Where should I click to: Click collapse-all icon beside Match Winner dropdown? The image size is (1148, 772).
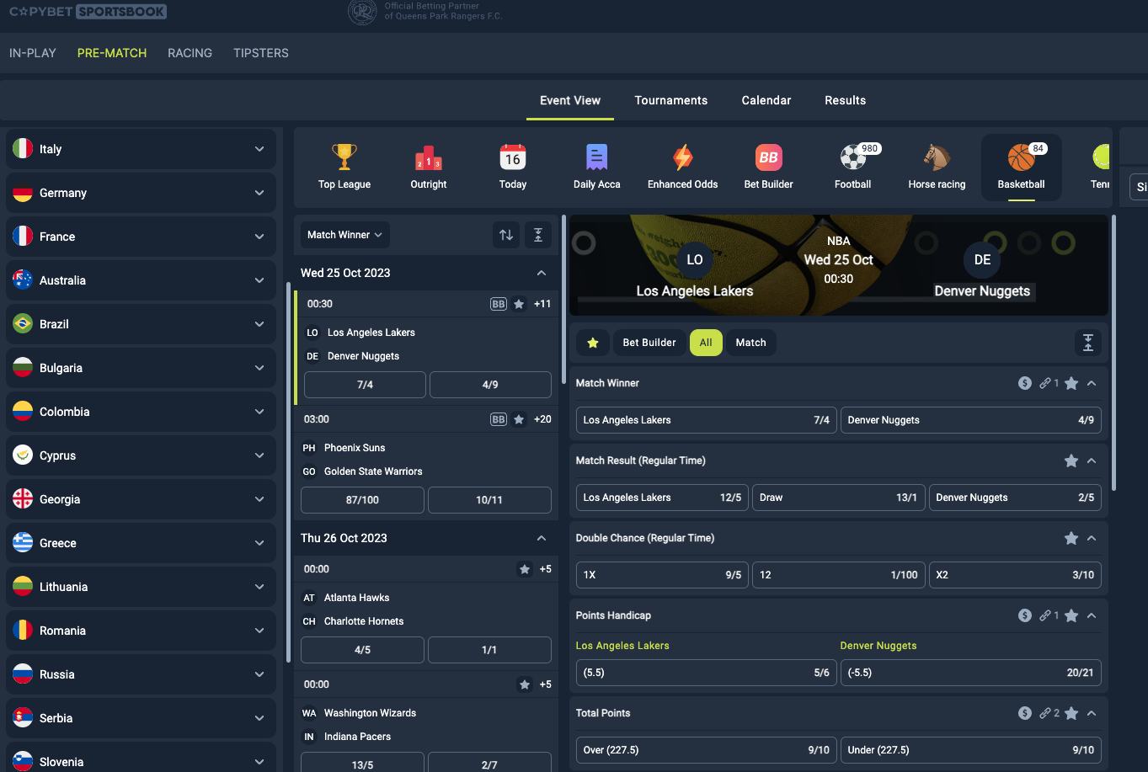point(538,235)
